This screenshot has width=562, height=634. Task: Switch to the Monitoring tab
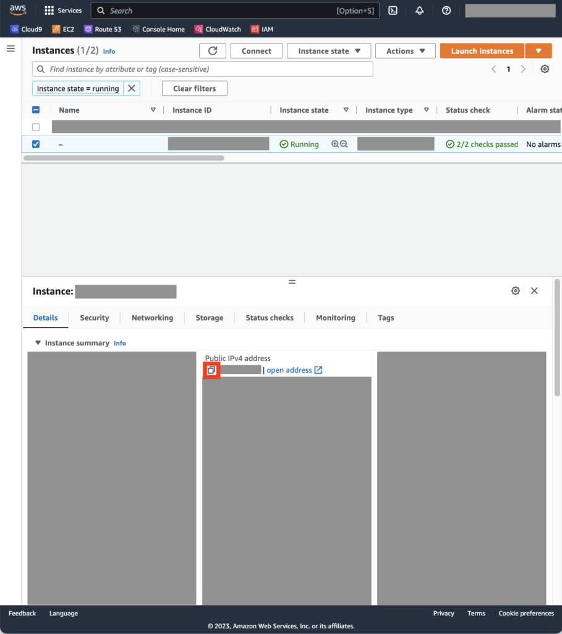[x=336, y=318]
